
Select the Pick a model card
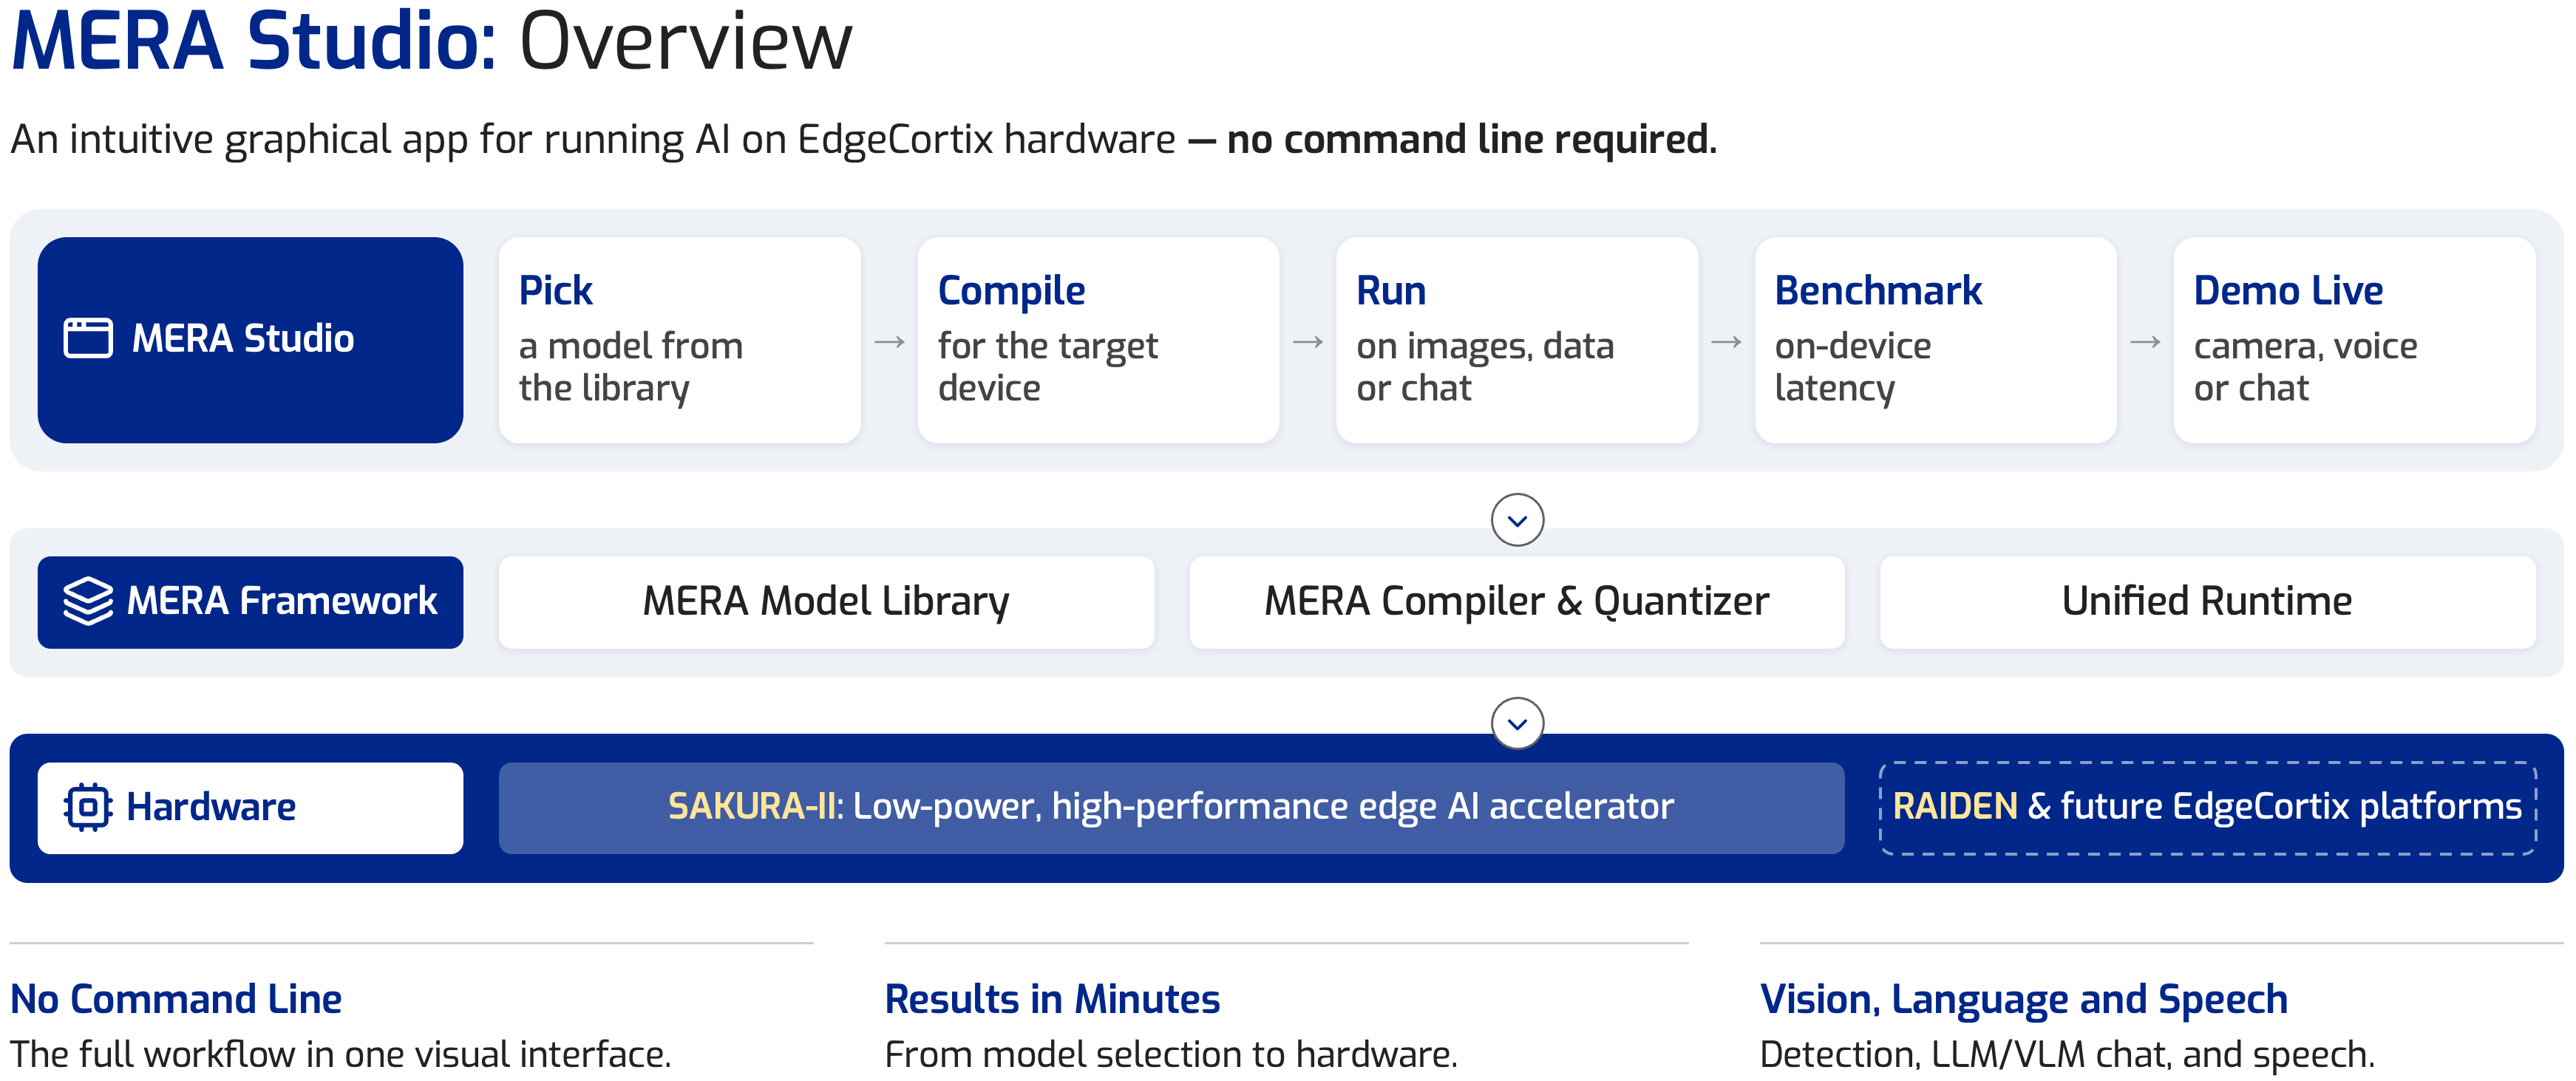[680, 340]
